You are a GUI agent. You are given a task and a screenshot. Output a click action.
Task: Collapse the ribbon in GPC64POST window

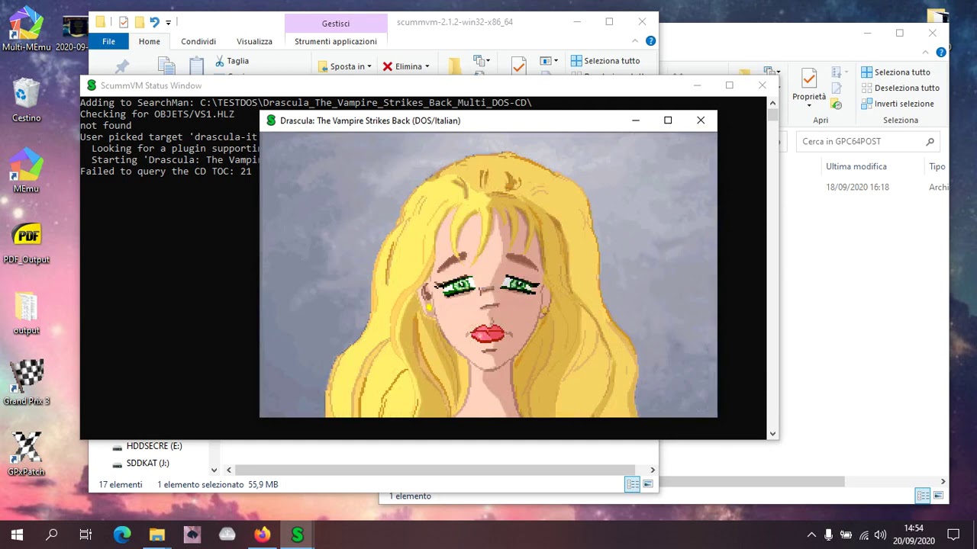pos(926,52)
